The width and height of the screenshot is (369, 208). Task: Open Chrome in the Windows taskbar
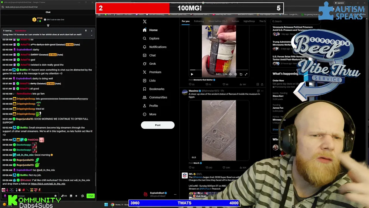click(x=112, y=205)
